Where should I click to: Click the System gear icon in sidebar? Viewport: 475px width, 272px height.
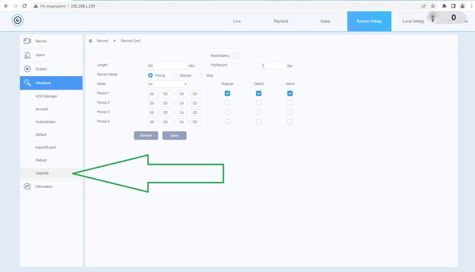coord(27,69)
